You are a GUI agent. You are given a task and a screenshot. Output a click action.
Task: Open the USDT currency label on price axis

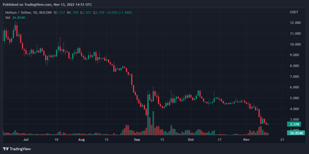pyautogui.click(x=294, y=12)
